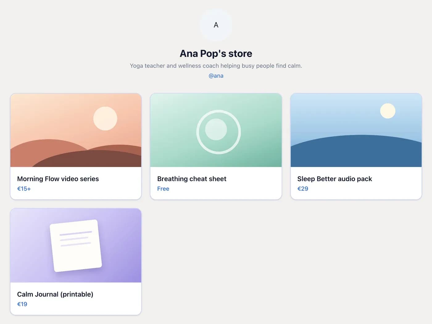Click the Ana Pop's store heading

(x=216, y=54)
